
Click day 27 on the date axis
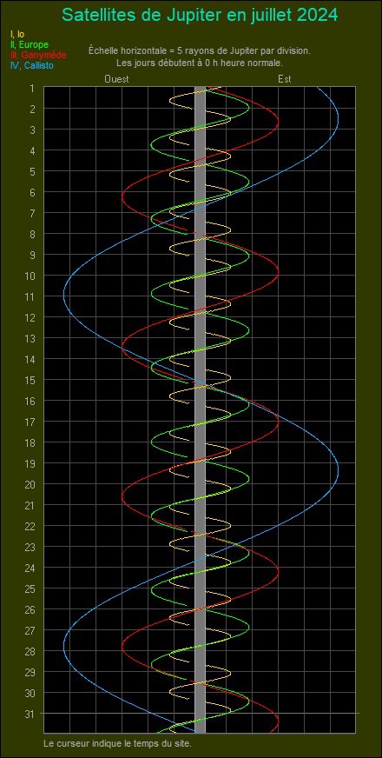point(30,630)
